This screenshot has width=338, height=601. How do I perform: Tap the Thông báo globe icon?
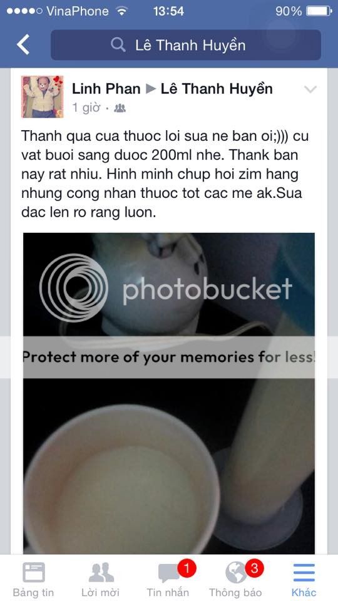coord(236,572)
